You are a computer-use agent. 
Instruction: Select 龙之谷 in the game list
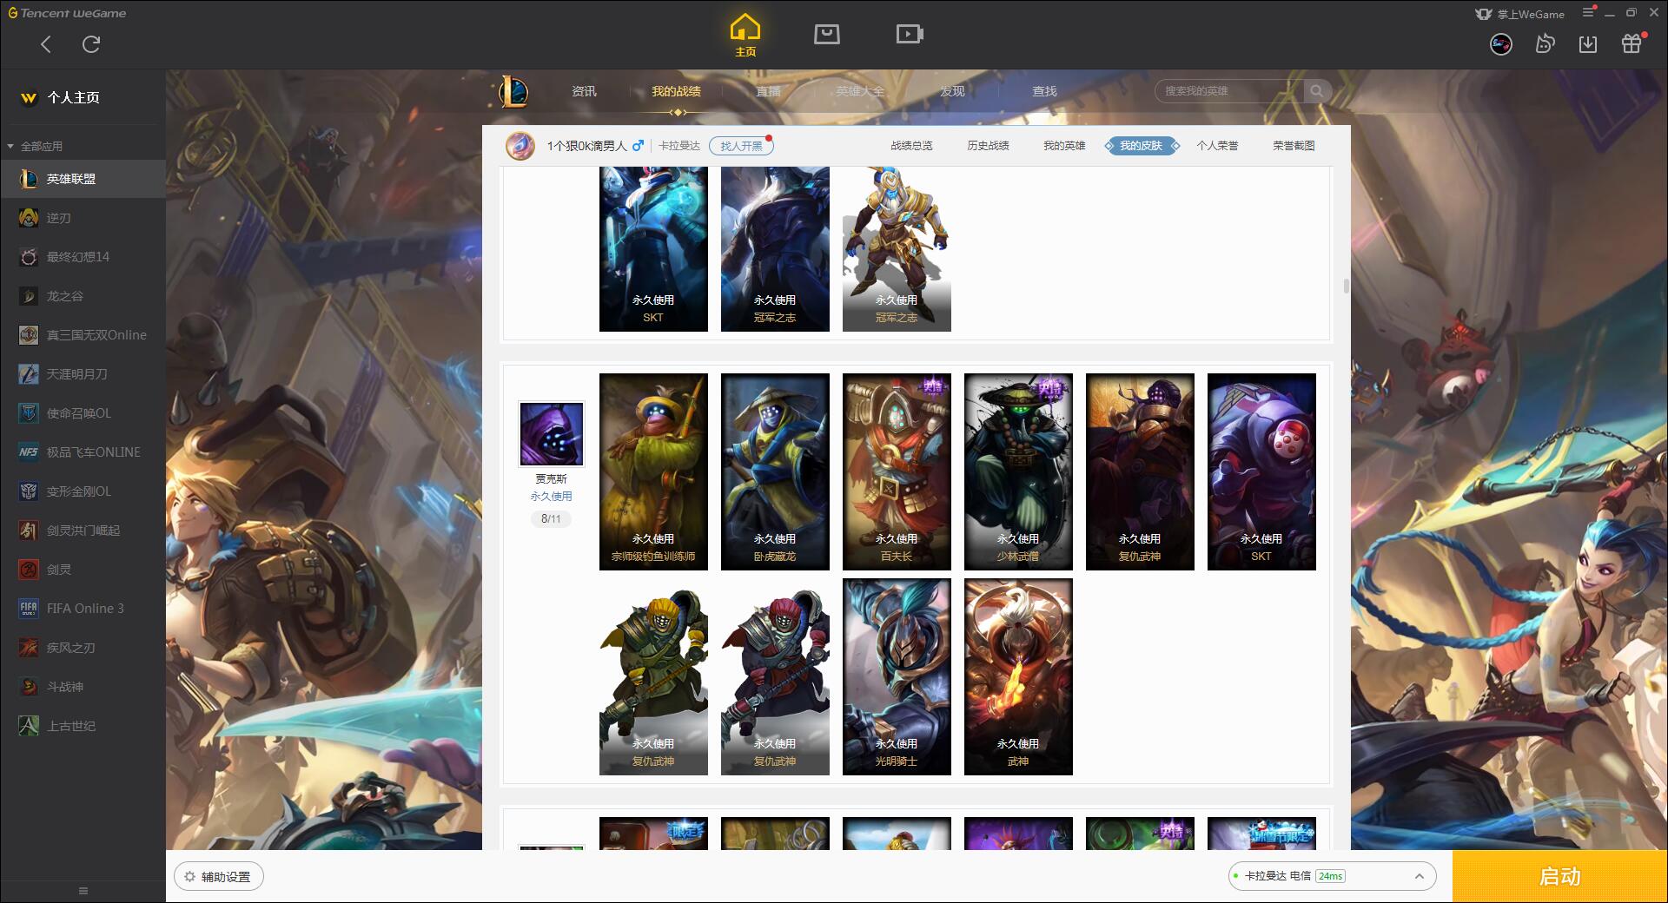[83, 296]
